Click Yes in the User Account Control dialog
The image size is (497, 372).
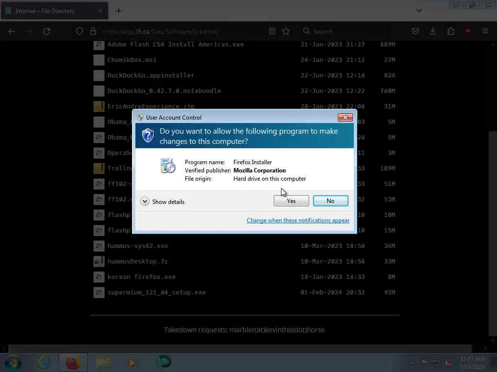coord(291,201)
